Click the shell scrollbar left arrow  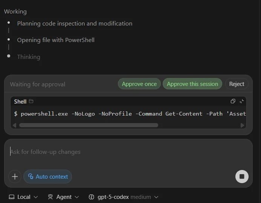tap(16, 125)
